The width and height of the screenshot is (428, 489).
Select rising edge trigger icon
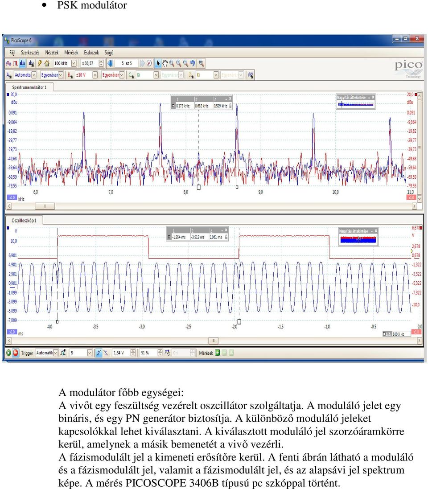coord(99,353)
